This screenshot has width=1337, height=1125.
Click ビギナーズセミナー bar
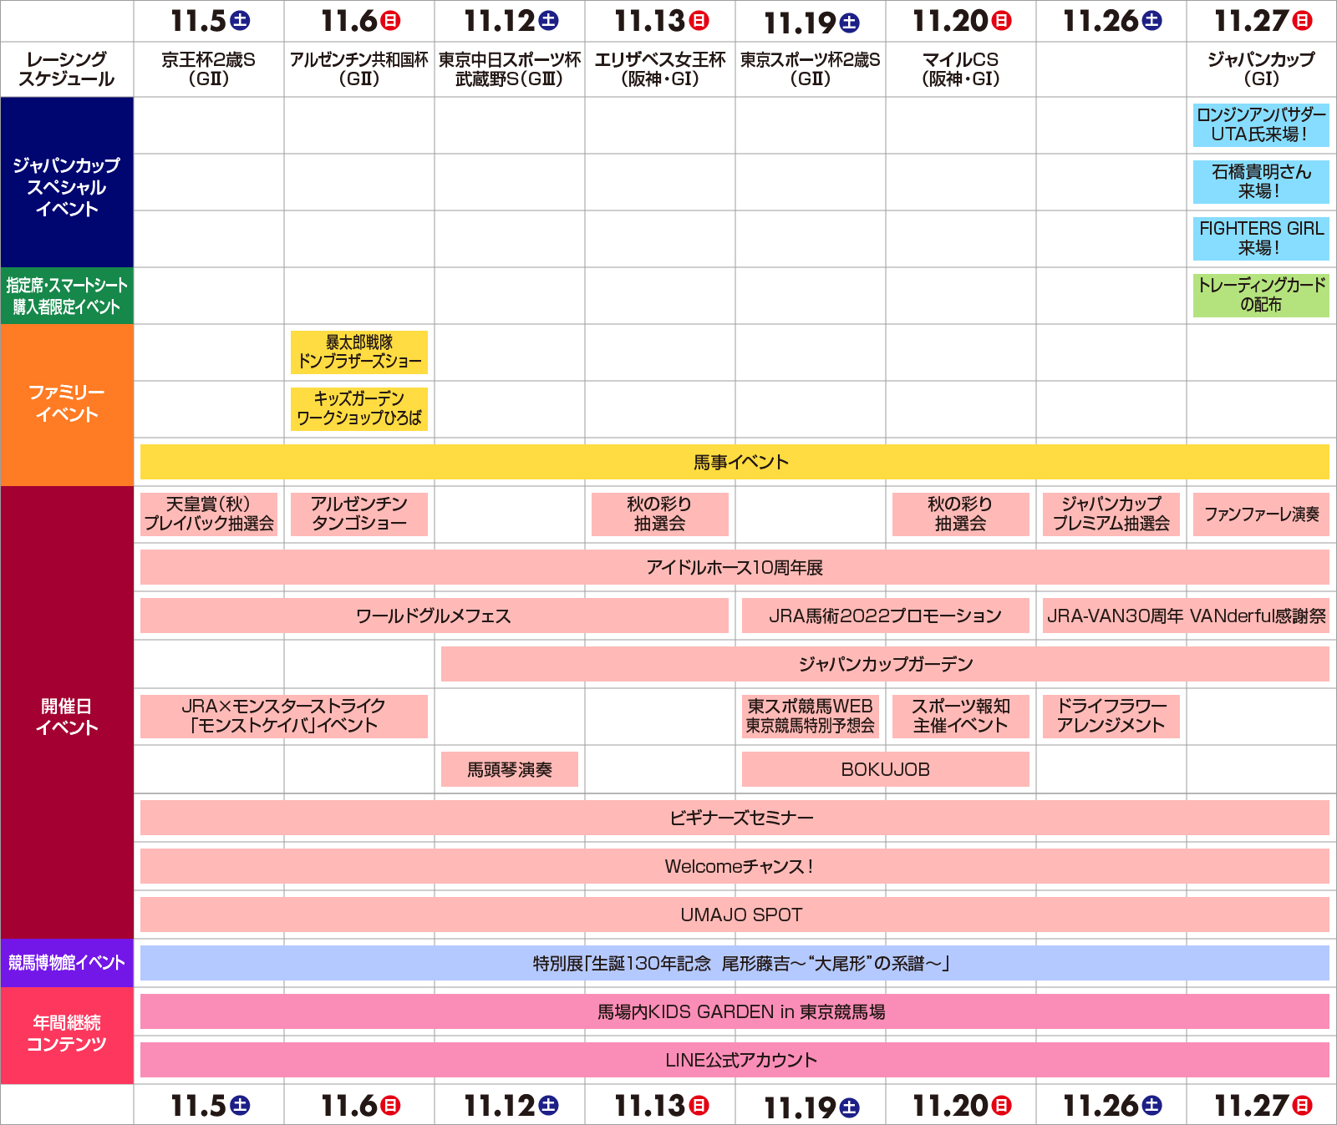click(x=735, y=818)
